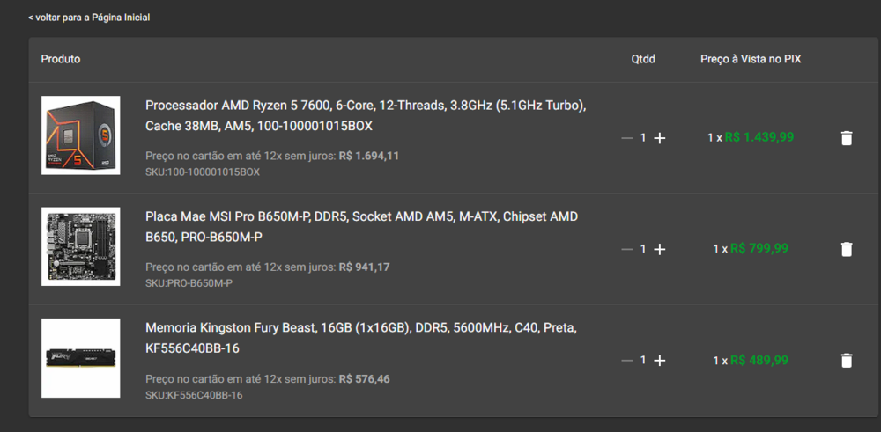Select the SKU:KF556C40BB-16 text
This screenshot has width=881, height=432.
coord(194,395)
